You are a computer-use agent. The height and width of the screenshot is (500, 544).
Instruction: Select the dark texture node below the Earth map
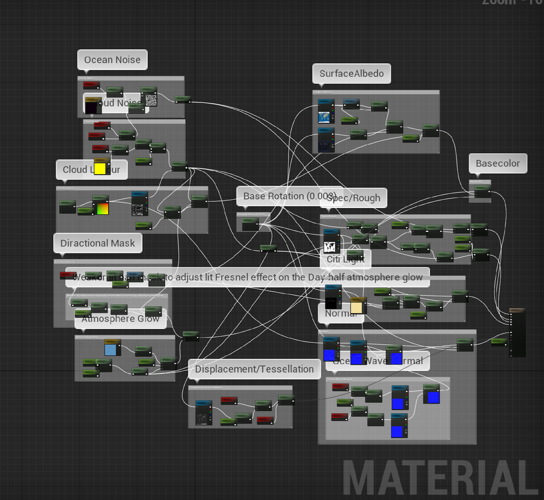[x=326, y=141]
